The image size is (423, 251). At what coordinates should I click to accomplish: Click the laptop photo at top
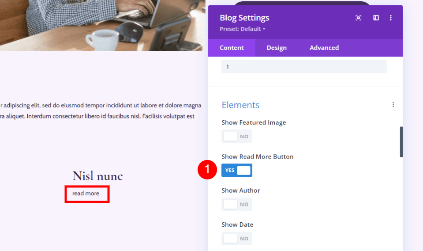[102, 25]
